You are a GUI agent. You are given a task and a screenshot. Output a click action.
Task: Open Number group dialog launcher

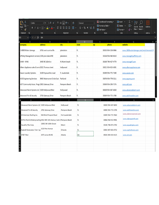coord(95,33)
